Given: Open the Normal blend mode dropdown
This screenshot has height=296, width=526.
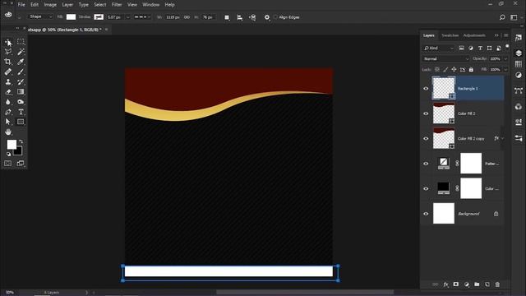Looking at the screenshot, I should pos(445,58).
